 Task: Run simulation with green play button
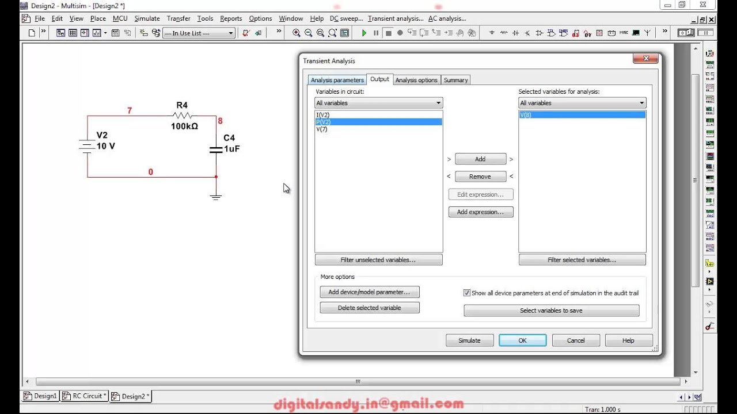point(364,33)
